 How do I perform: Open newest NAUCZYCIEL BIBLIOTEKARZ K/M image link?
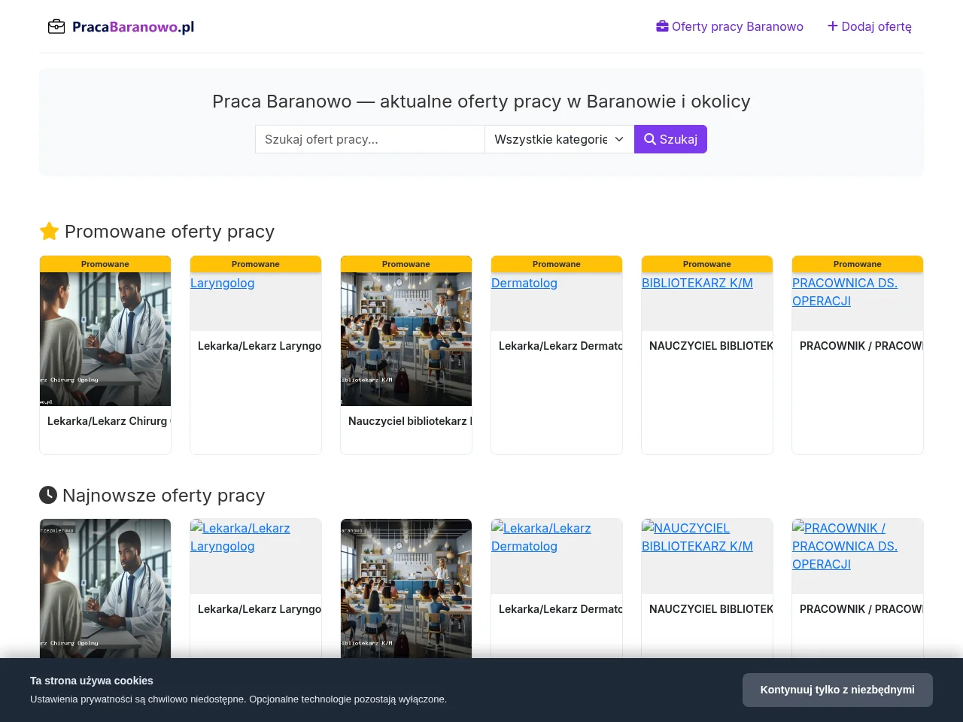point(697,537)
